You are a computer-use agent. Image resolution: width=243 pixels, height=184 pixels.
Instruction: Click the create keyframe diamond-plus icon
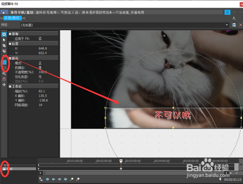(72, 179)
